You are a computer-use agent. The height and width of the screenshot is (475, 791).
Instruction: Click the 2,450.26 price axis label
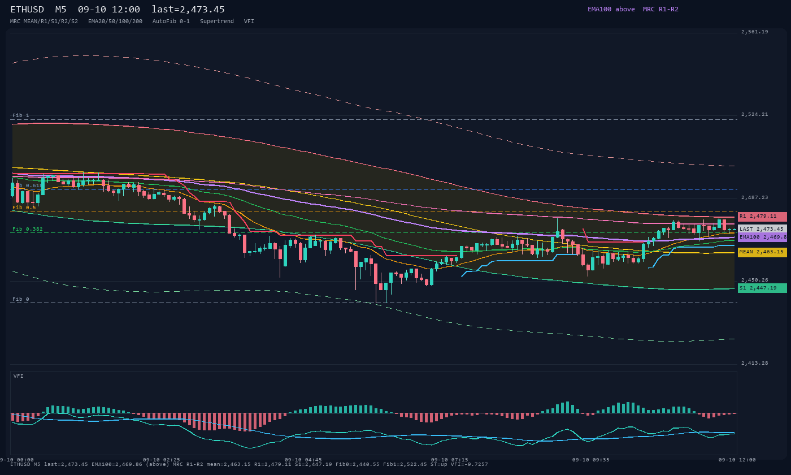coord(755,280)
